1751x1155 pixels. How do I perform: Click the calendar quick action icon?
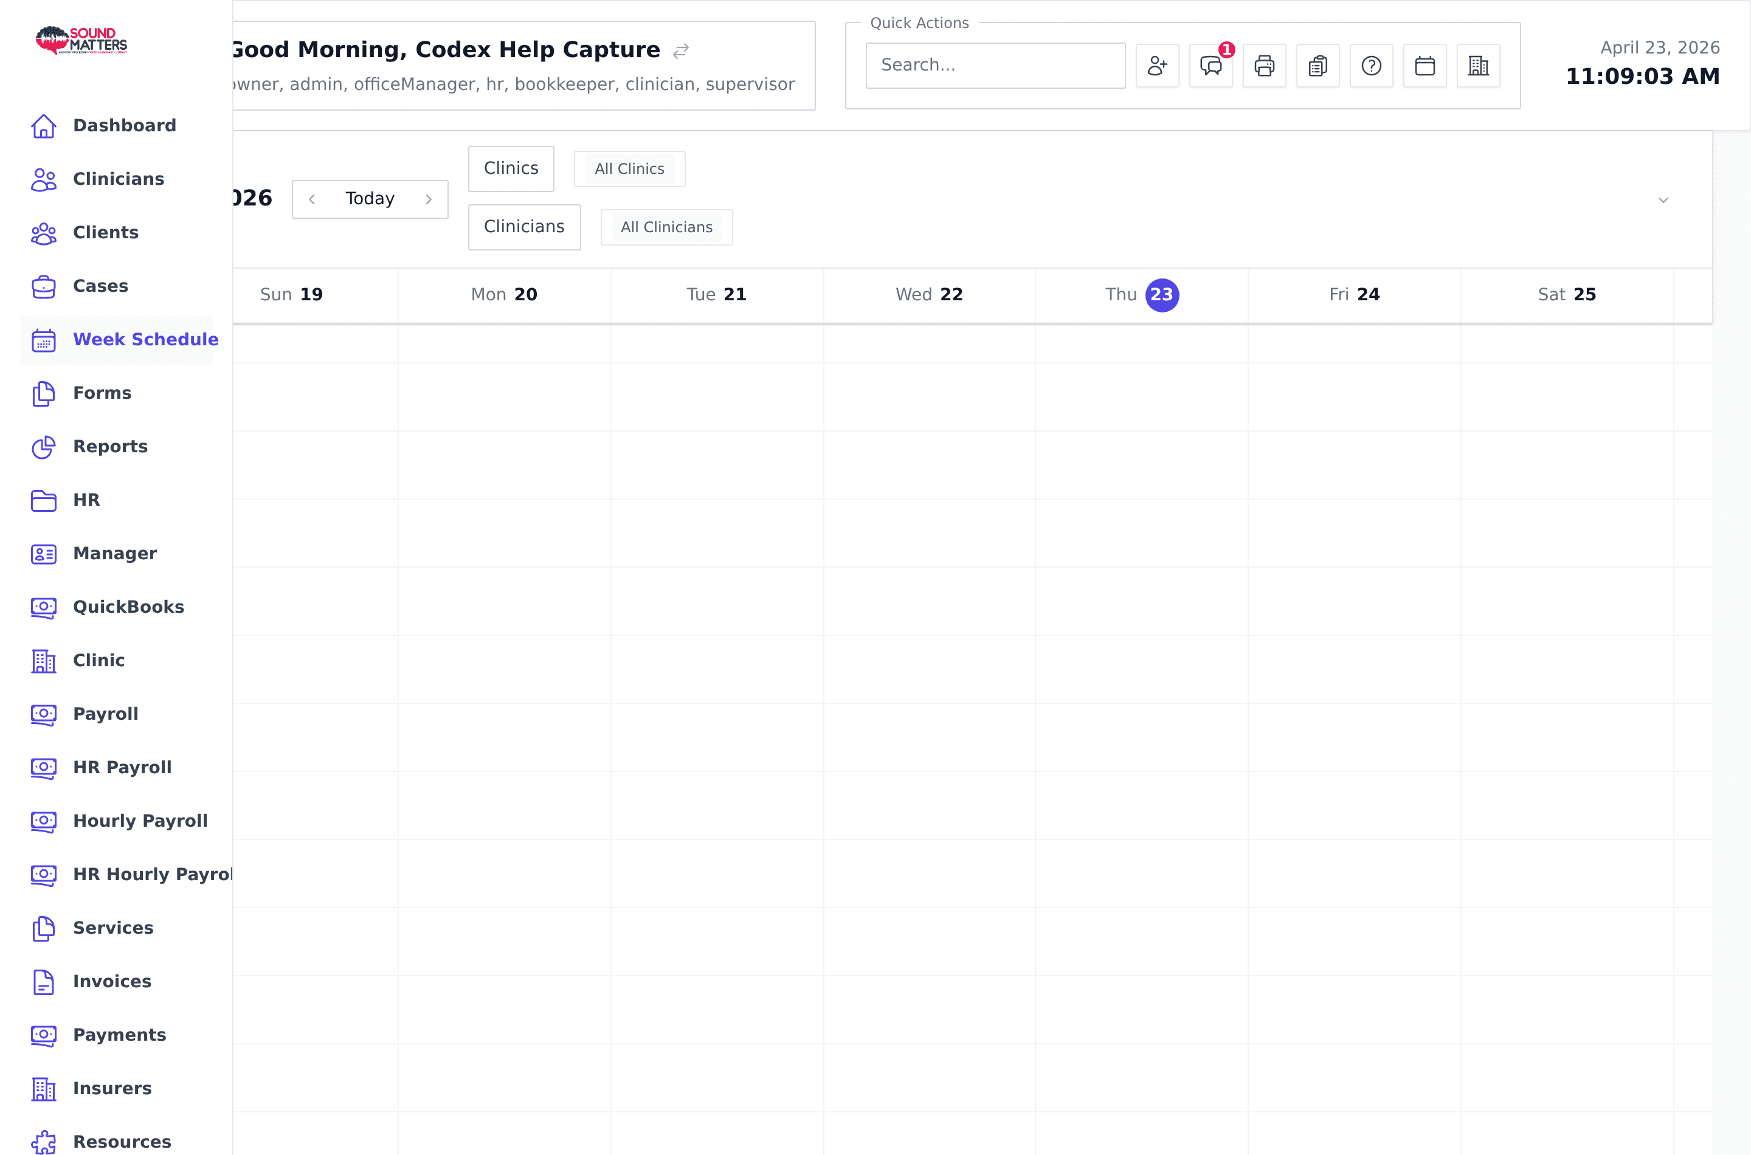pyautogui.click(x=1425, y=66)
